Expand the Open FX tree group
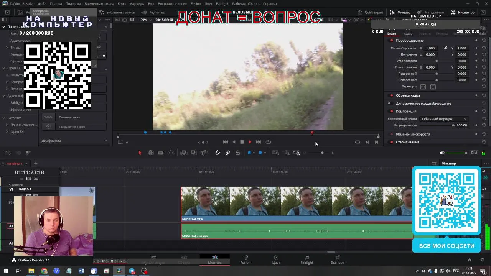 (x=3, y=68)
